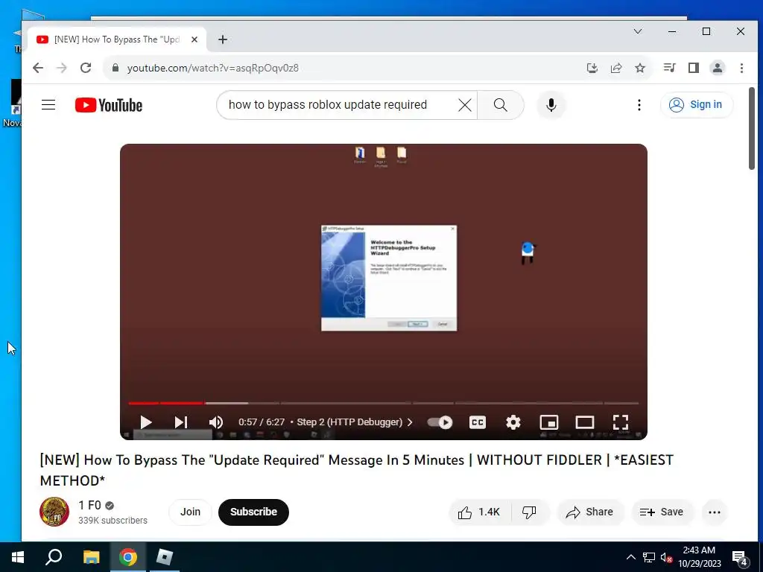Open the Windows notification center
Image resolution: width=763 pixels, height=572 pixels.
(x=740, y=557)
